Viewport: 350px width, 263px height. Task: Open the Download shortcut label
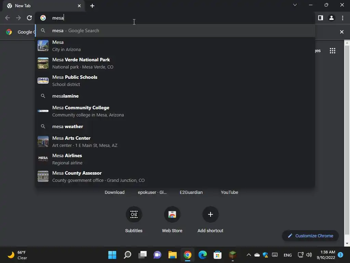[x=115, y=192]
